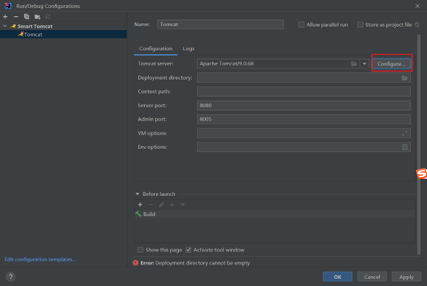Screen dimensions: 427x286
Task: Click the Sogou input method S icon
Action: pos(422,174)
